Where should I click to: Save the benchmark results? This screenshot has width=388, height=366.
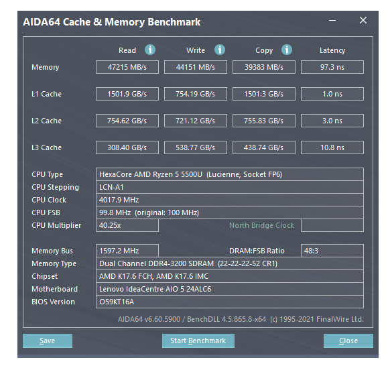point(48,341)
